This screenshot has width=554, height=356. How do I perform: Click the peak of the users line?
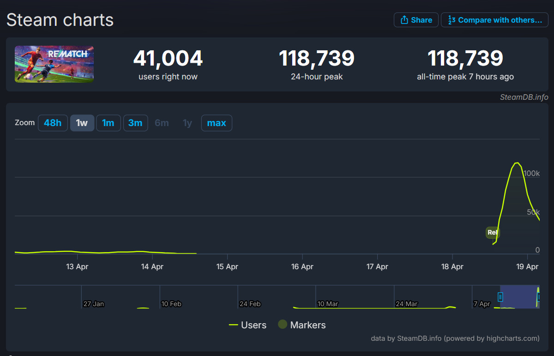point(517,163)
